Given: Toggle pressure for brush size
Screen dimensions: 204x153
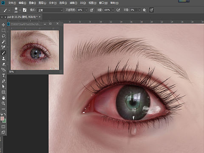Looking at the screenshot, I should [151, 10].
